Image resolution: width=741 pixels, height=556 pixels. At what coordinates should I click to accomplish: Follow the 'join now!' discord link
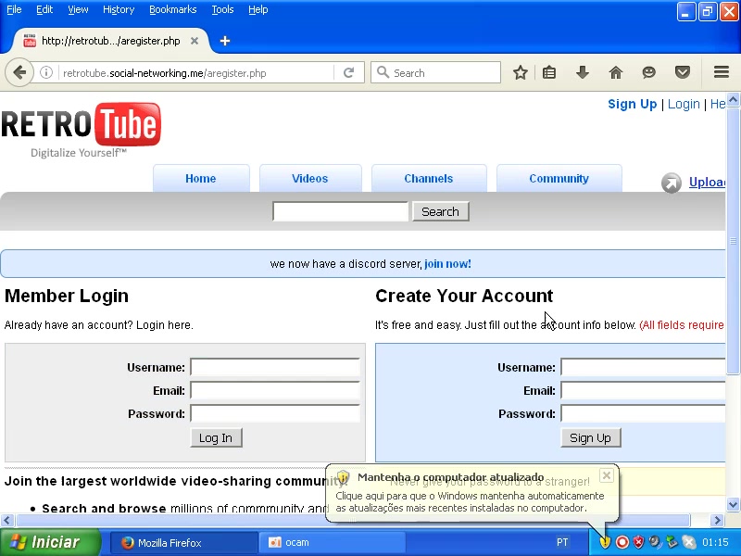coord(447,264)
